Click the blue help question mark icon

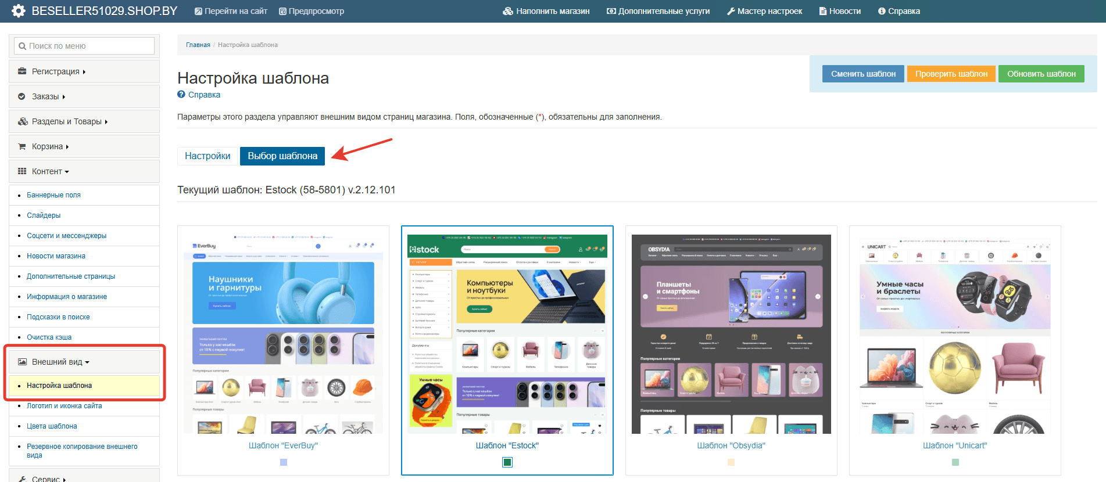(x=181, y=95)
